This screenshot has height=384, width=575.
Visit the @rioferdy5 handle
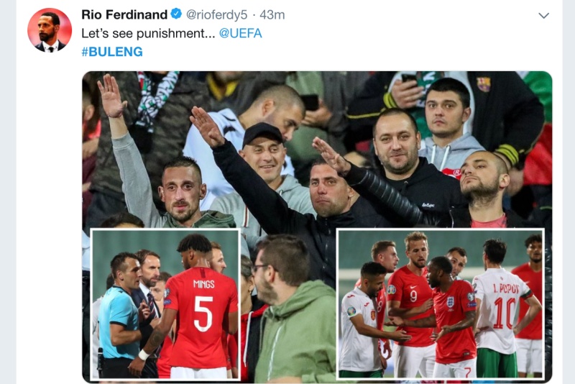tap(217, 14)
